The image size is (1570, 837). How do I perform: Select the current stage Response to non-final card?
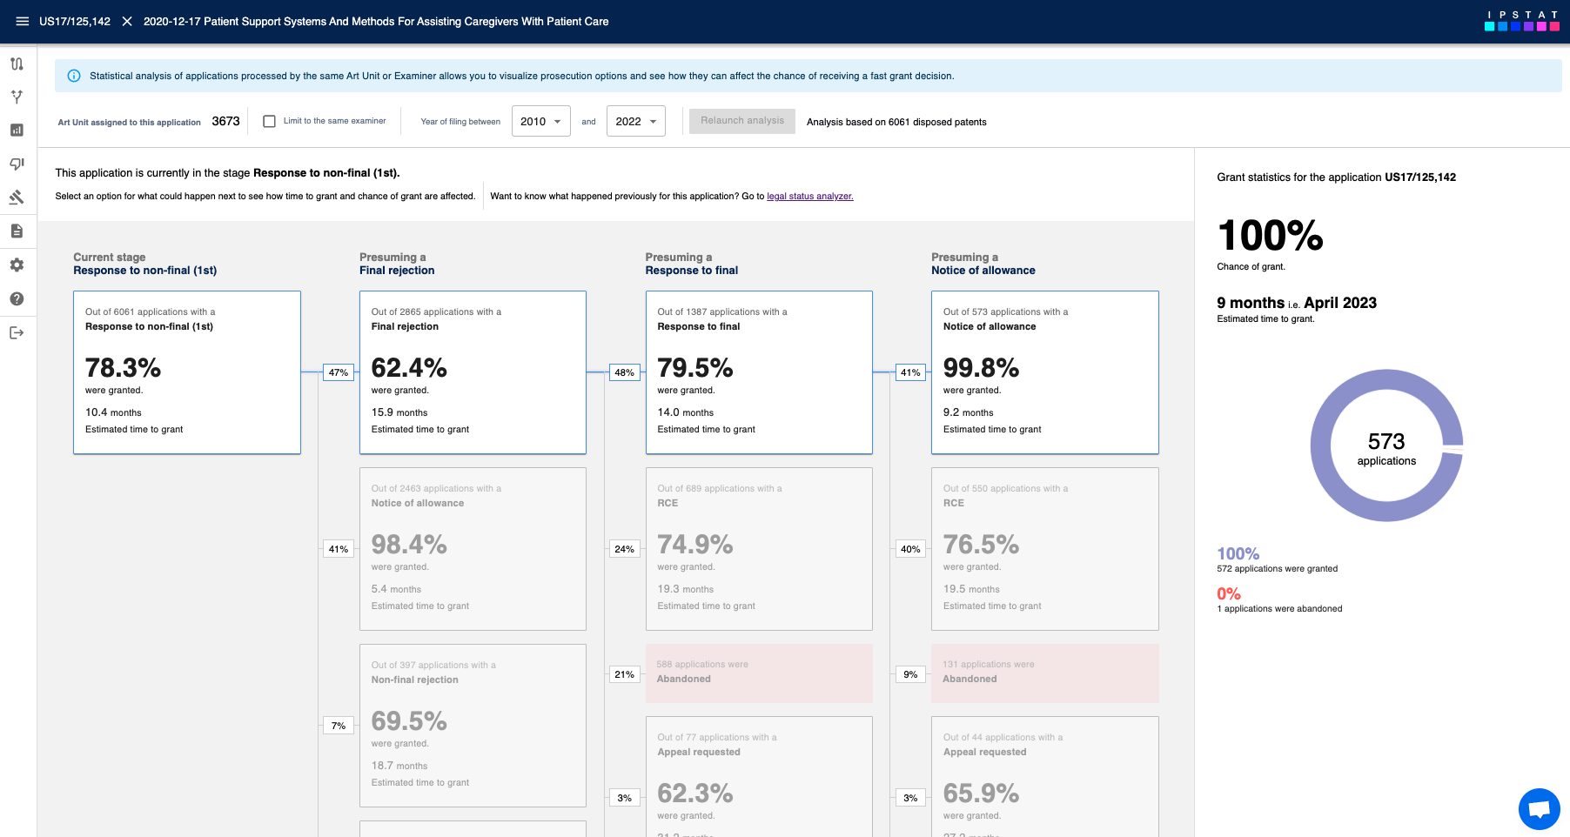pyautogui.click(x=187, y=372)
